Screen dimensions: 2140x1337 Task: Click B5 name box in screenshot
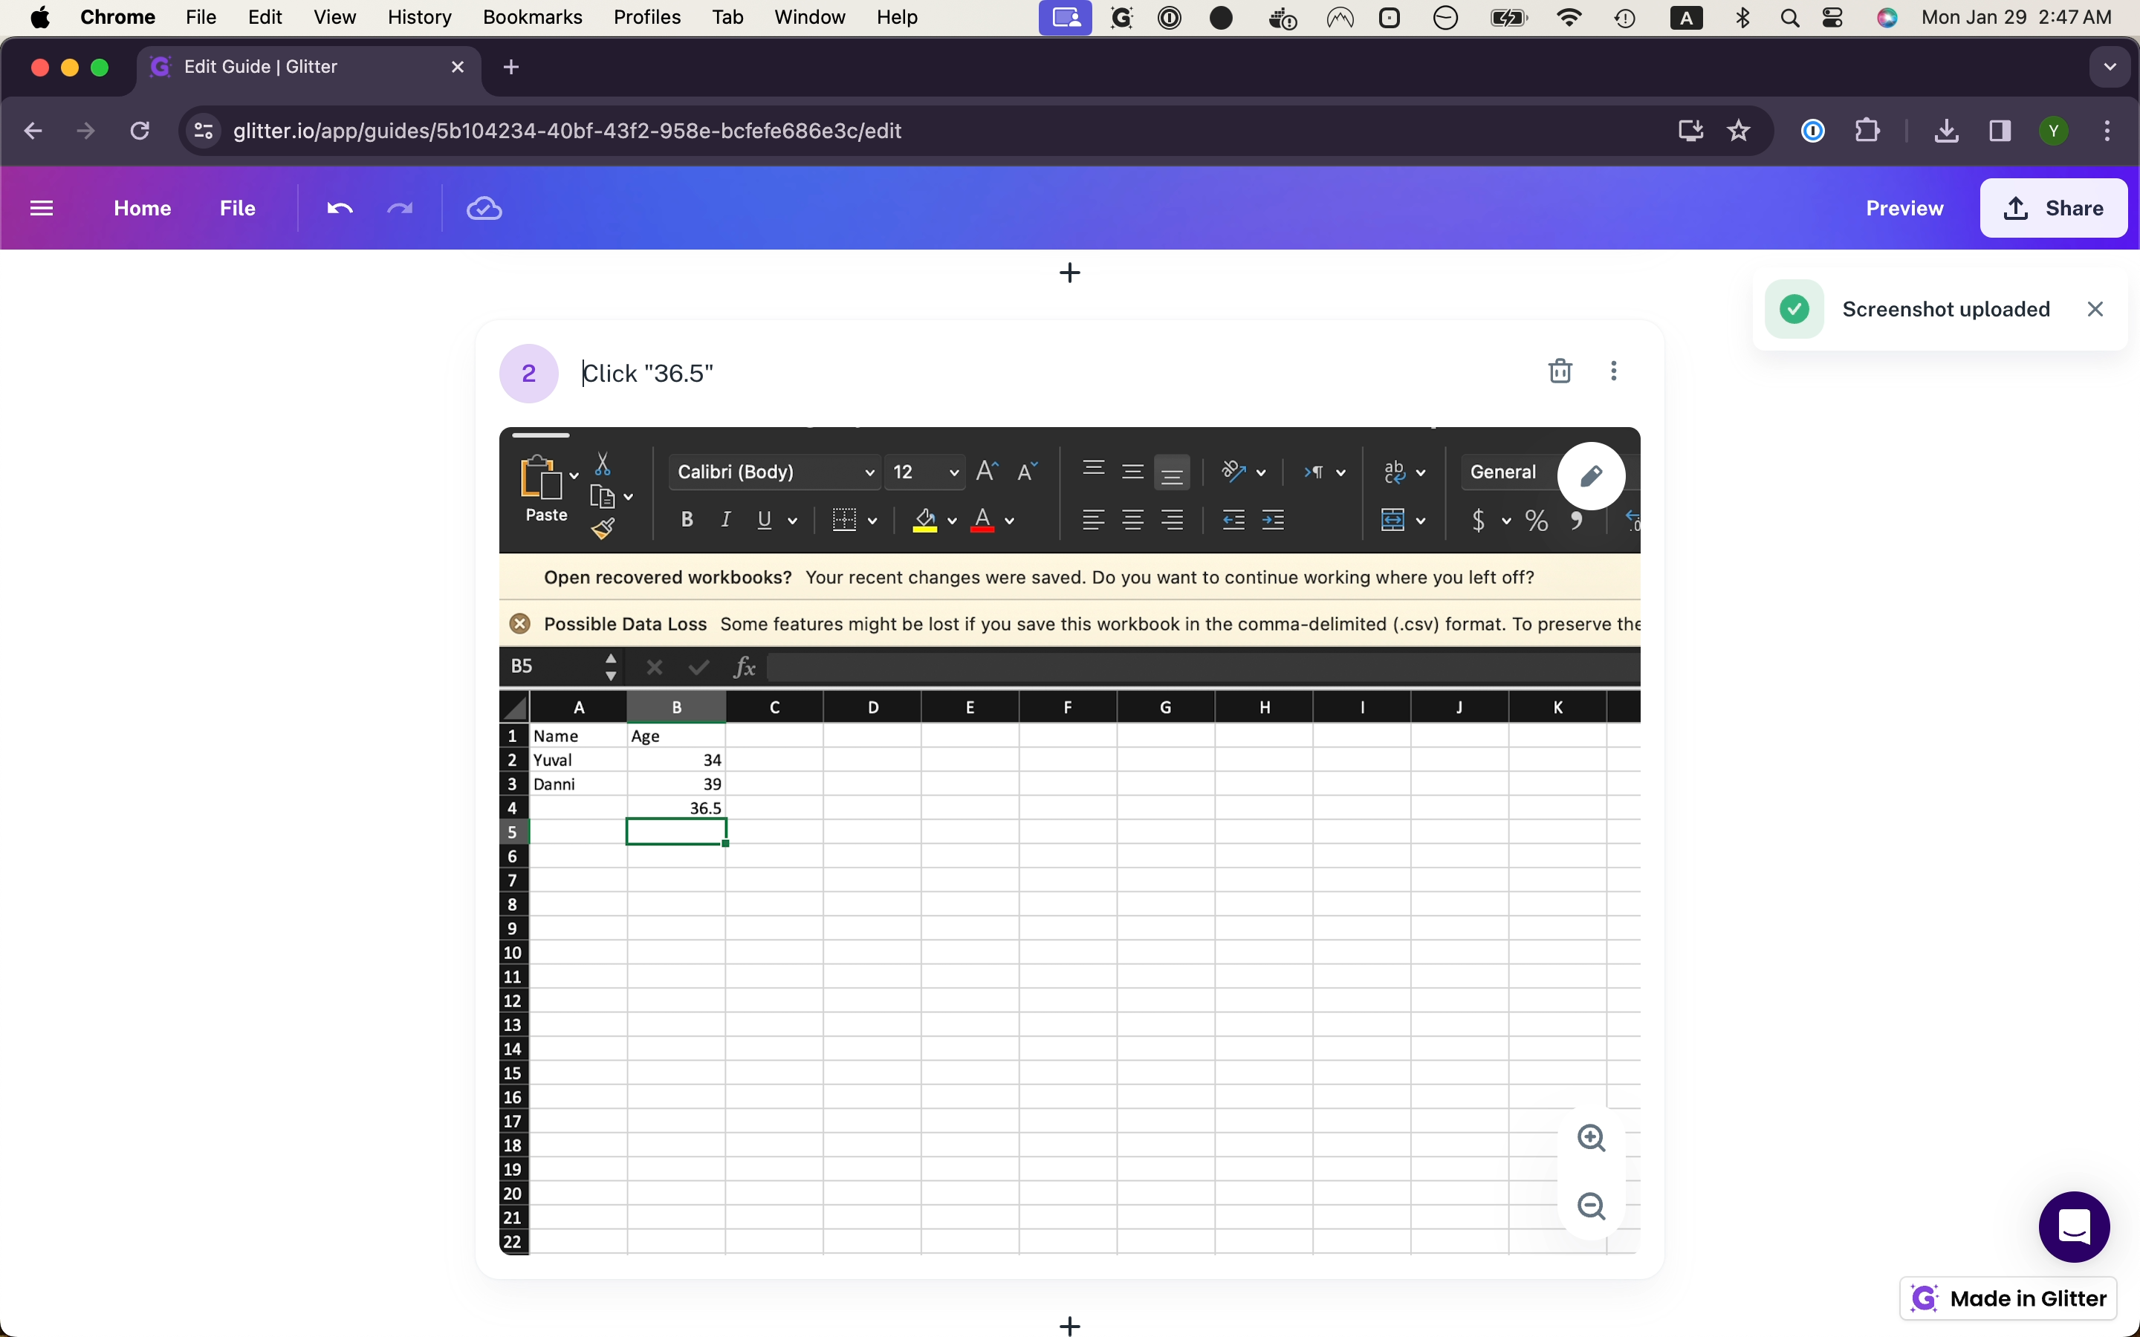[x=562, y=666]
